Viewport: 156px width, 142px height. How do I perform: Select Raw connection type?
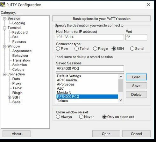tap(62, 49)
